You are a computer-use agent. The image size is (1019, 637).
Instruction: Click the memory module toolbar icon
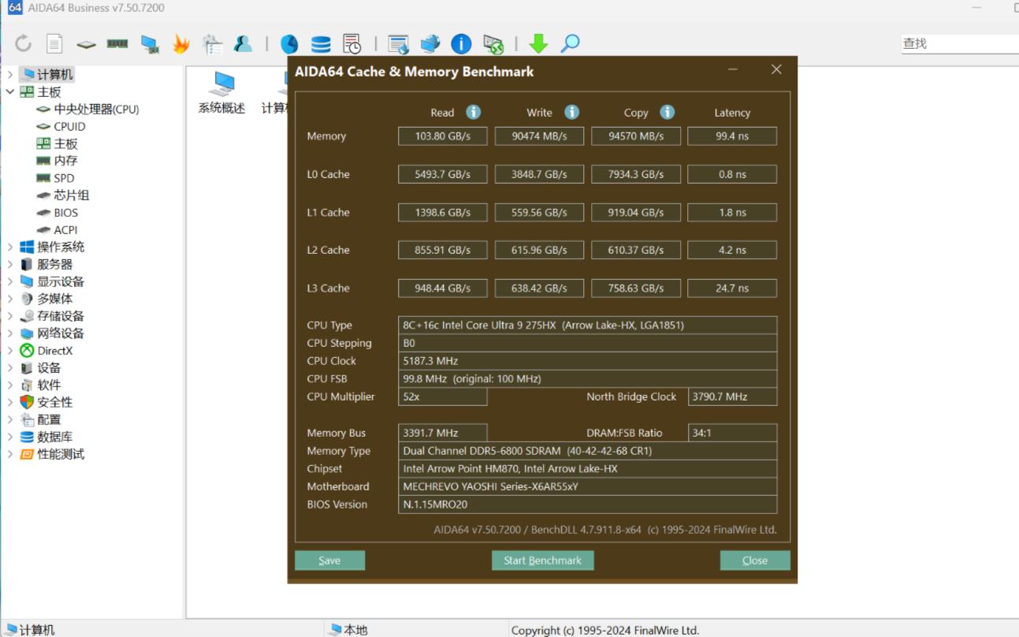tap(117, 43)
